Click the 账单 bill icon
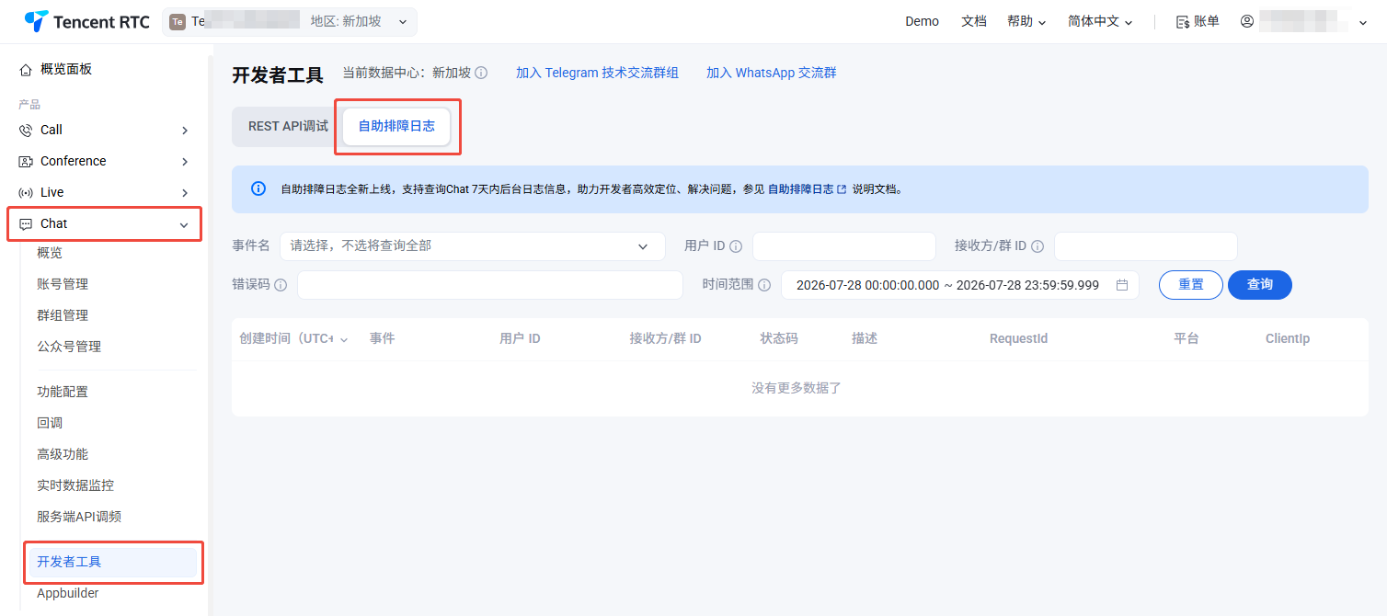The image size is (1387, 616). click(1183, 21)
